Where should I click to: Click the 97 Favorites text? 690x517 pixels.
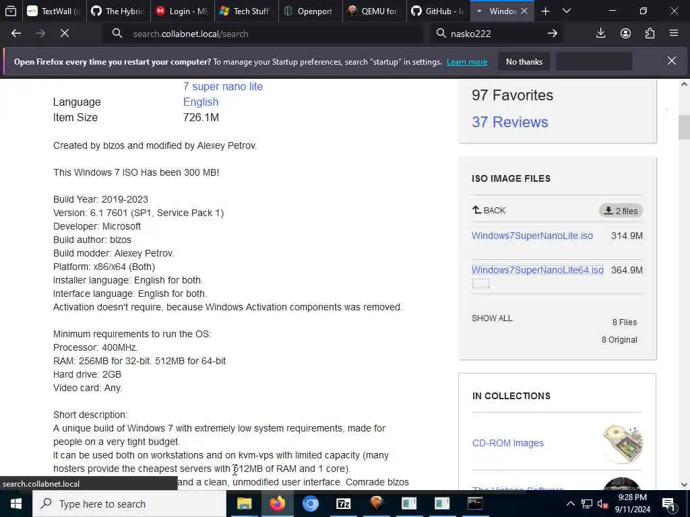[512, 95]
